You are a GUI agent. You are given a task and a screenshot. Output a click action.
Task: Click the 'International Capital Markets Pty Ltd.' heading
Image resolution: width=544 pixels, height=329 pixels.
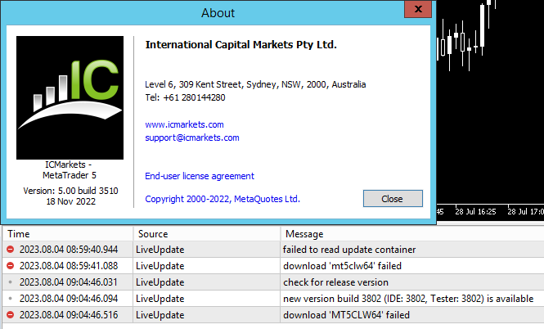tap(241, 45)
